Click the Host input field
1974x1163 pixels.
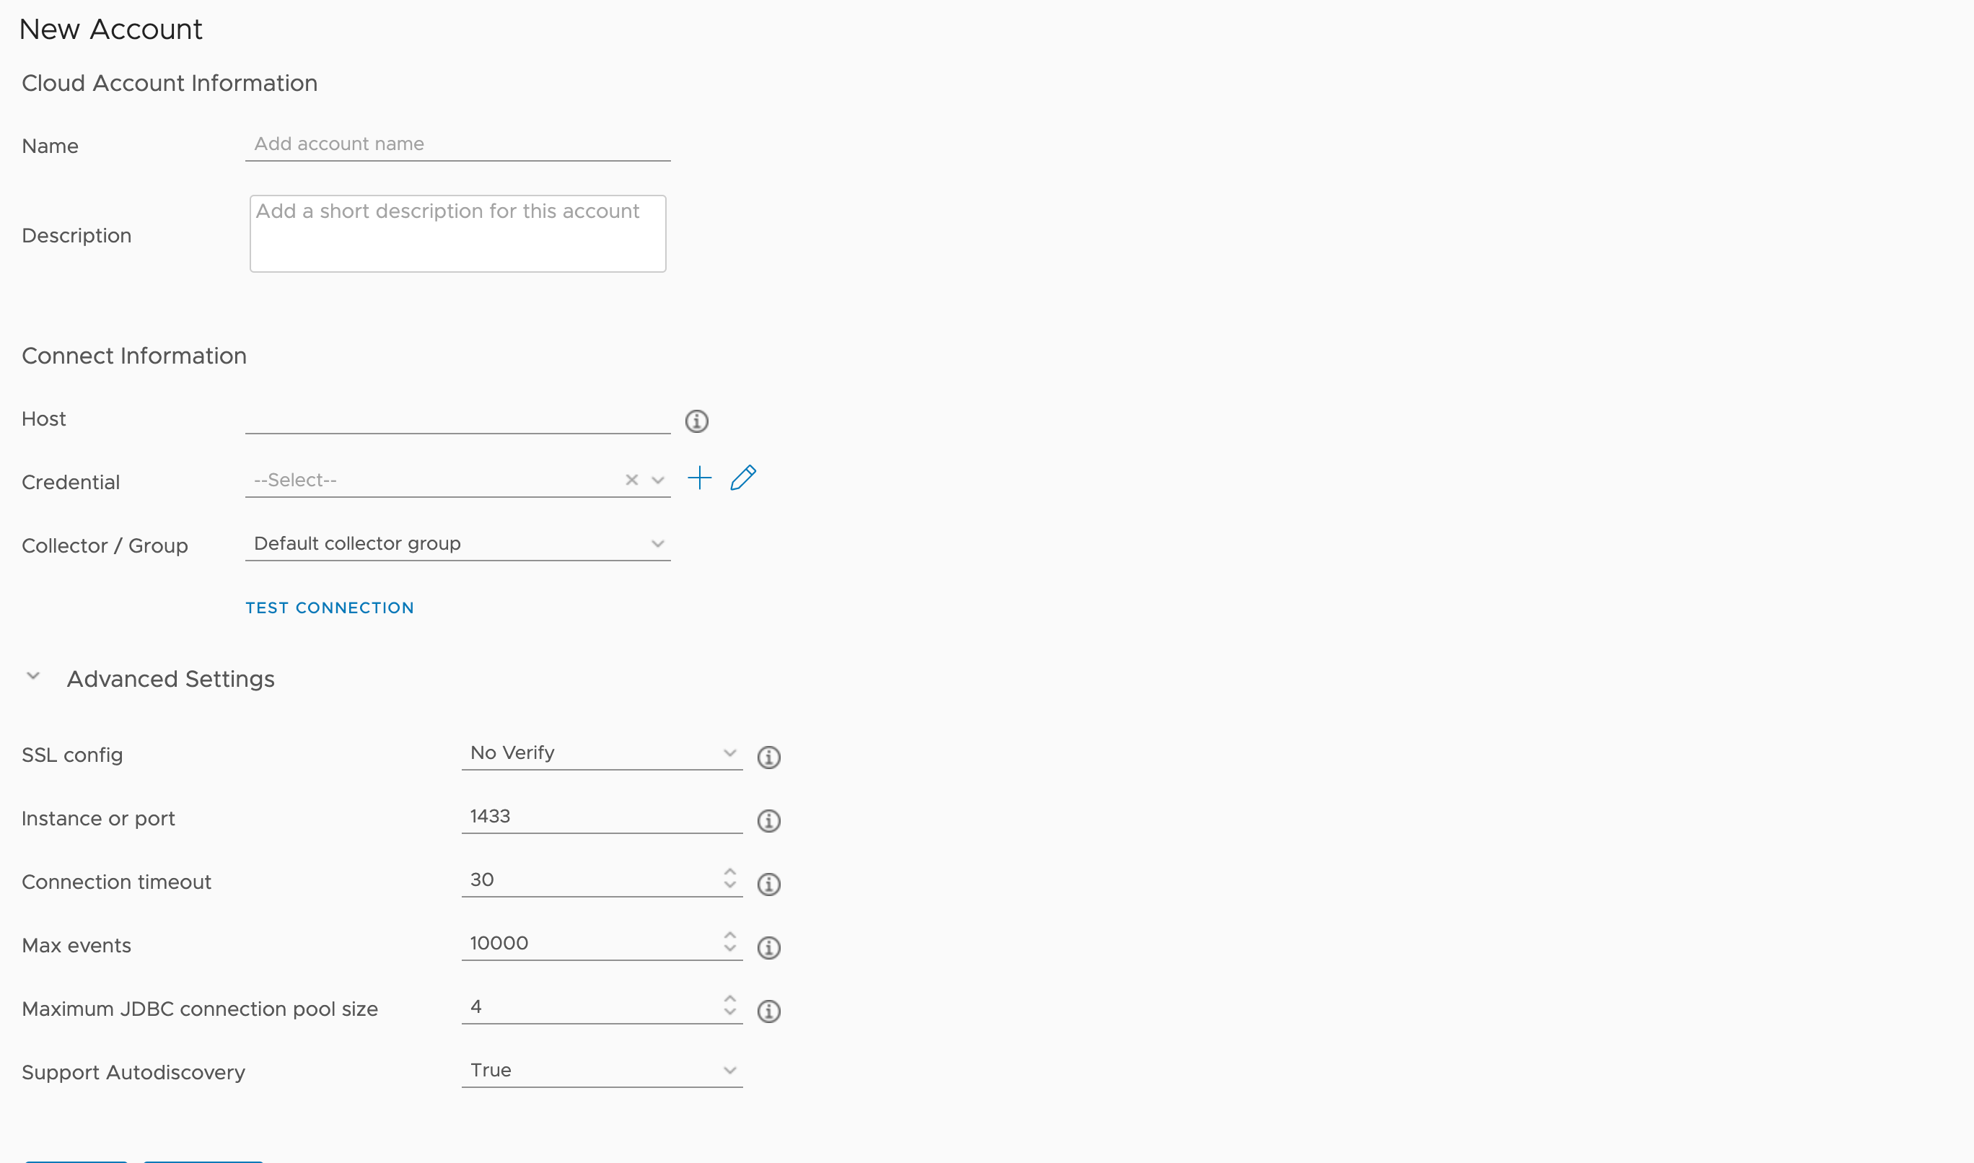457,419
